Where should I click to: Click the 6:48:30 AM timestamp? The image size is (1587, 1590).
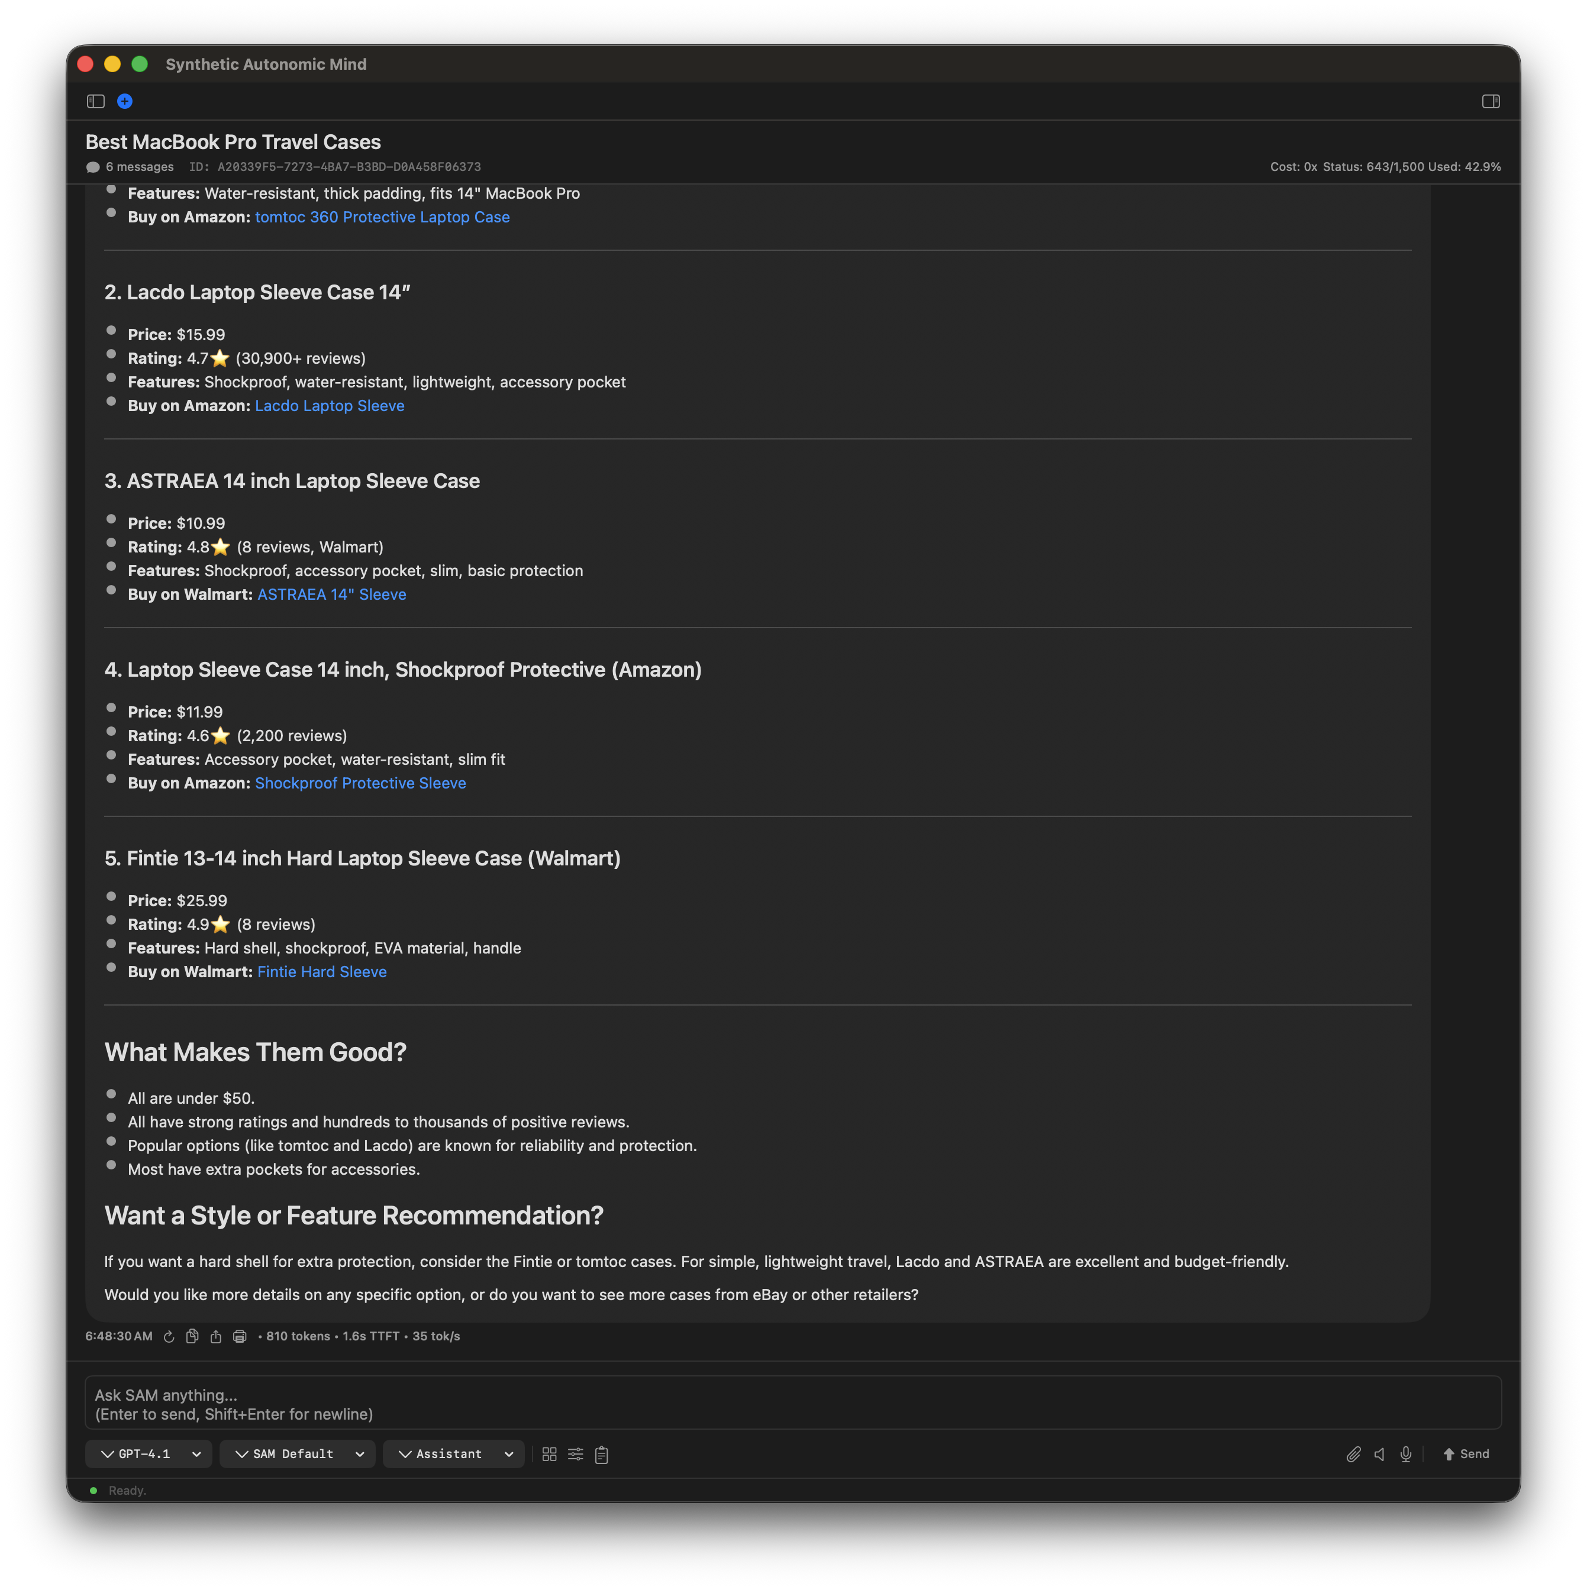pos(120,1336)
